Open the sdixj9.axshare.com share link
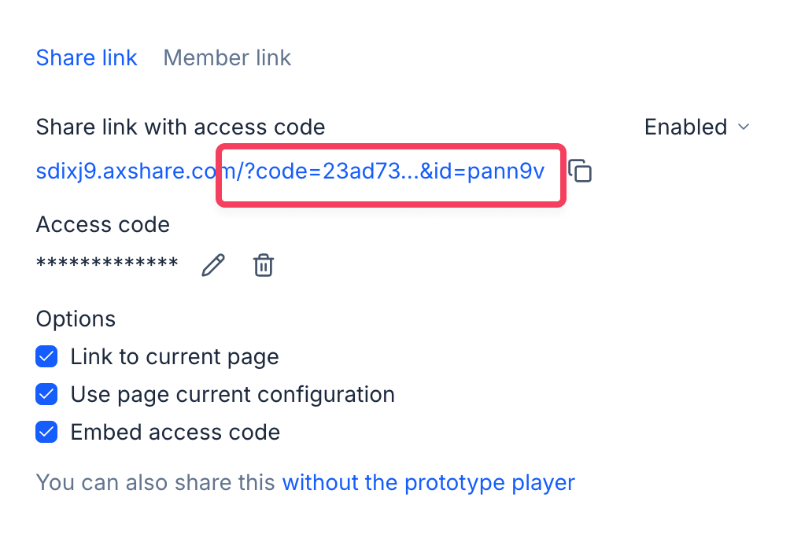This screenshot has height=538, width=801. point(290,171)
